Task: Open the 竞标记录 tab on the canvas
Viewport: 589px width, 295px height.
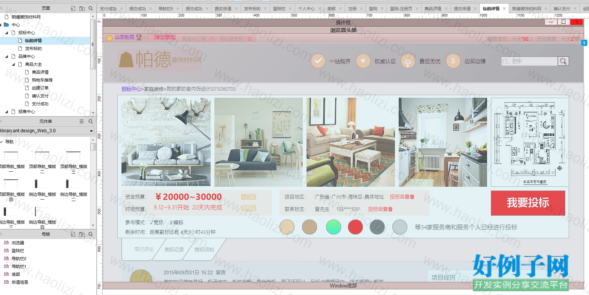Action: 174,249
